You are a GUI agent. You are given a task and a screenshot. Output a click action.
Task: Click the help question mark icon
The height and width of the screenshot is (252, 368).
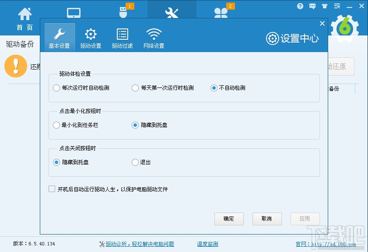tap(300, 6)
